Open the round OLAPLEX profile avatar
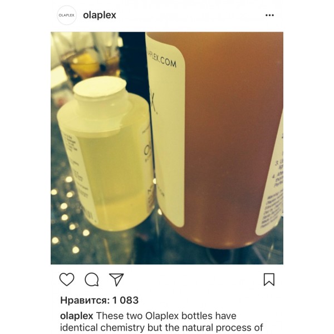Image resolution: width=334 pixels, height=334 pixels. [67, 15]
